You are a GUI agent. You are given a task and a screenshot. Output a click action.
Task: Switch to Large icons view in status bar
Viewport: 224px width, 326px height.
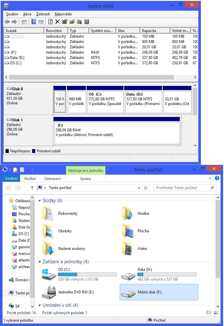[216, 313]
